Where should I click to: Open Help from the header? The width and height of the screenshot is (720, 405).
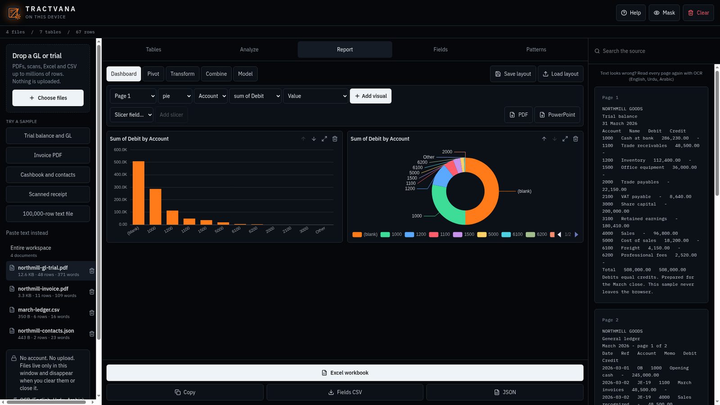(x=631, y=13)
